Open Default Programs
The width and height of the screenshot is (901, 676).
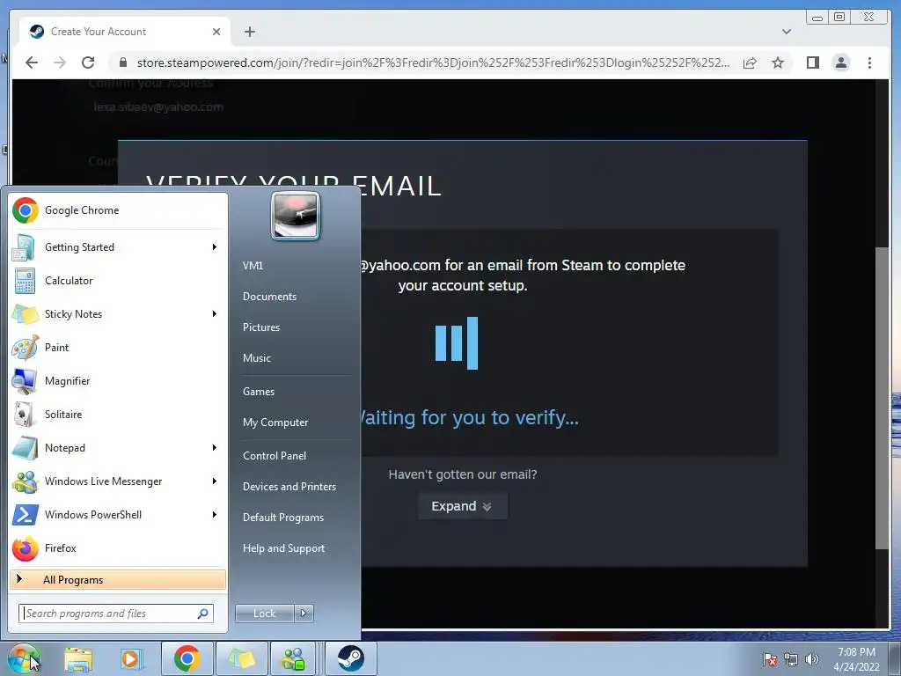pyautogui.click(x=283, y=518)
